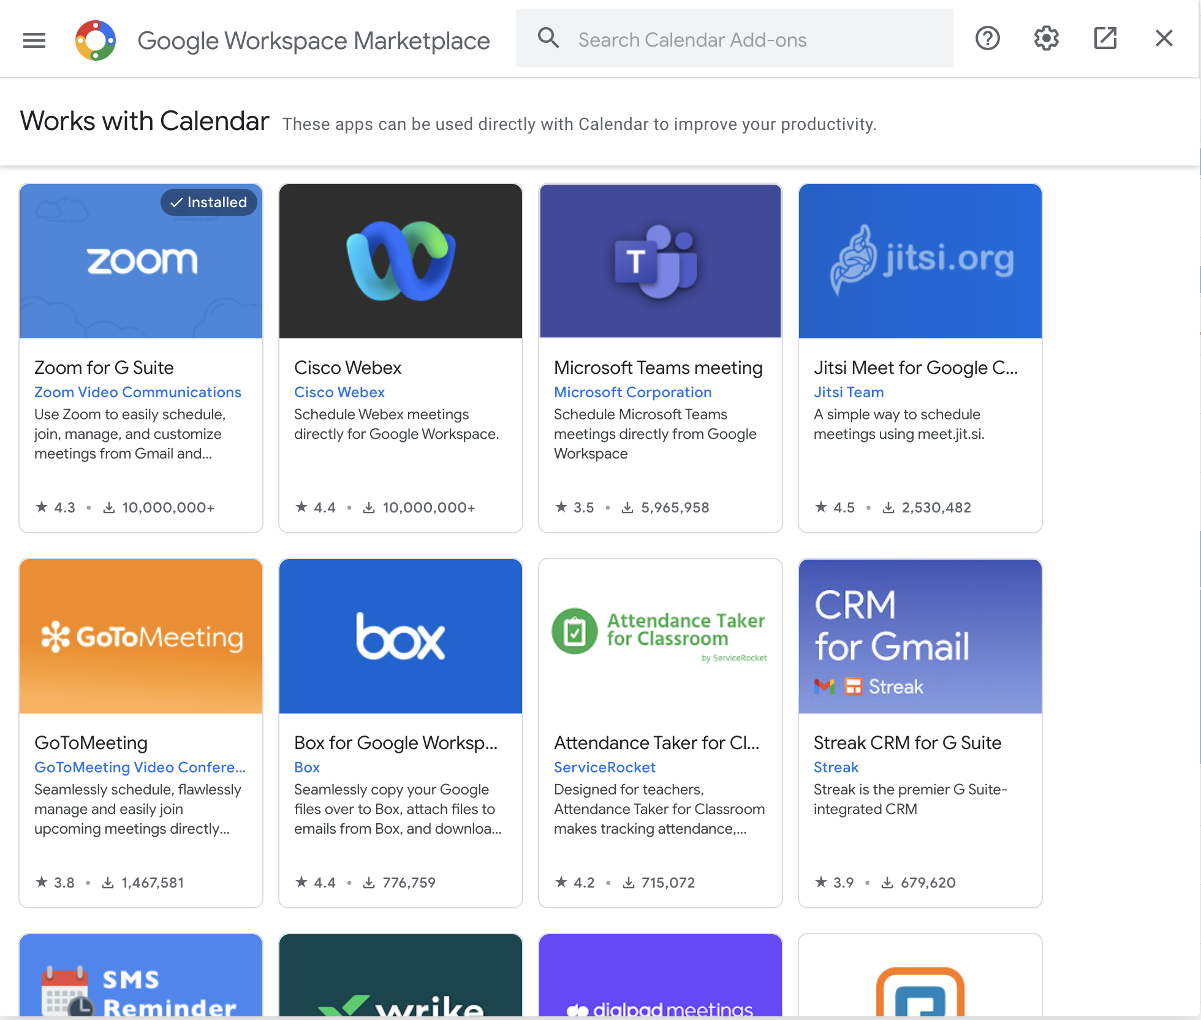
Task: Click the Streak premier CRM description
Action: click(x=911, y=799)
